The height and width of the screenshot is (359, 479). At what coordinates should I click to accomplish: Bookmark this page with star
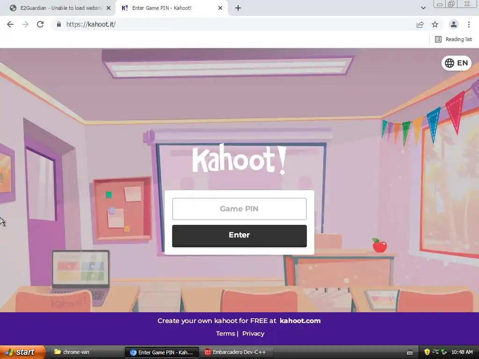coord(435,24)
